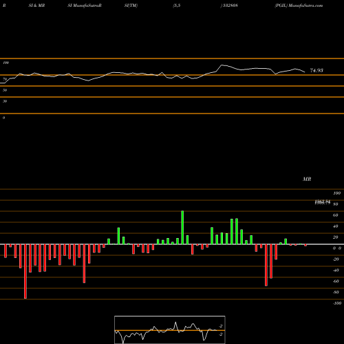The image size is (344, 344).
Task: Click the RSI axis label 100 on left
Action: coord(6,63)
